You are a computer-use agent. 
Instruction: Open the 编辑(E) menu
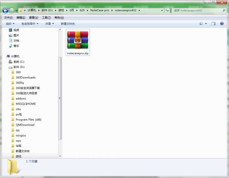(x=21, y=18)
